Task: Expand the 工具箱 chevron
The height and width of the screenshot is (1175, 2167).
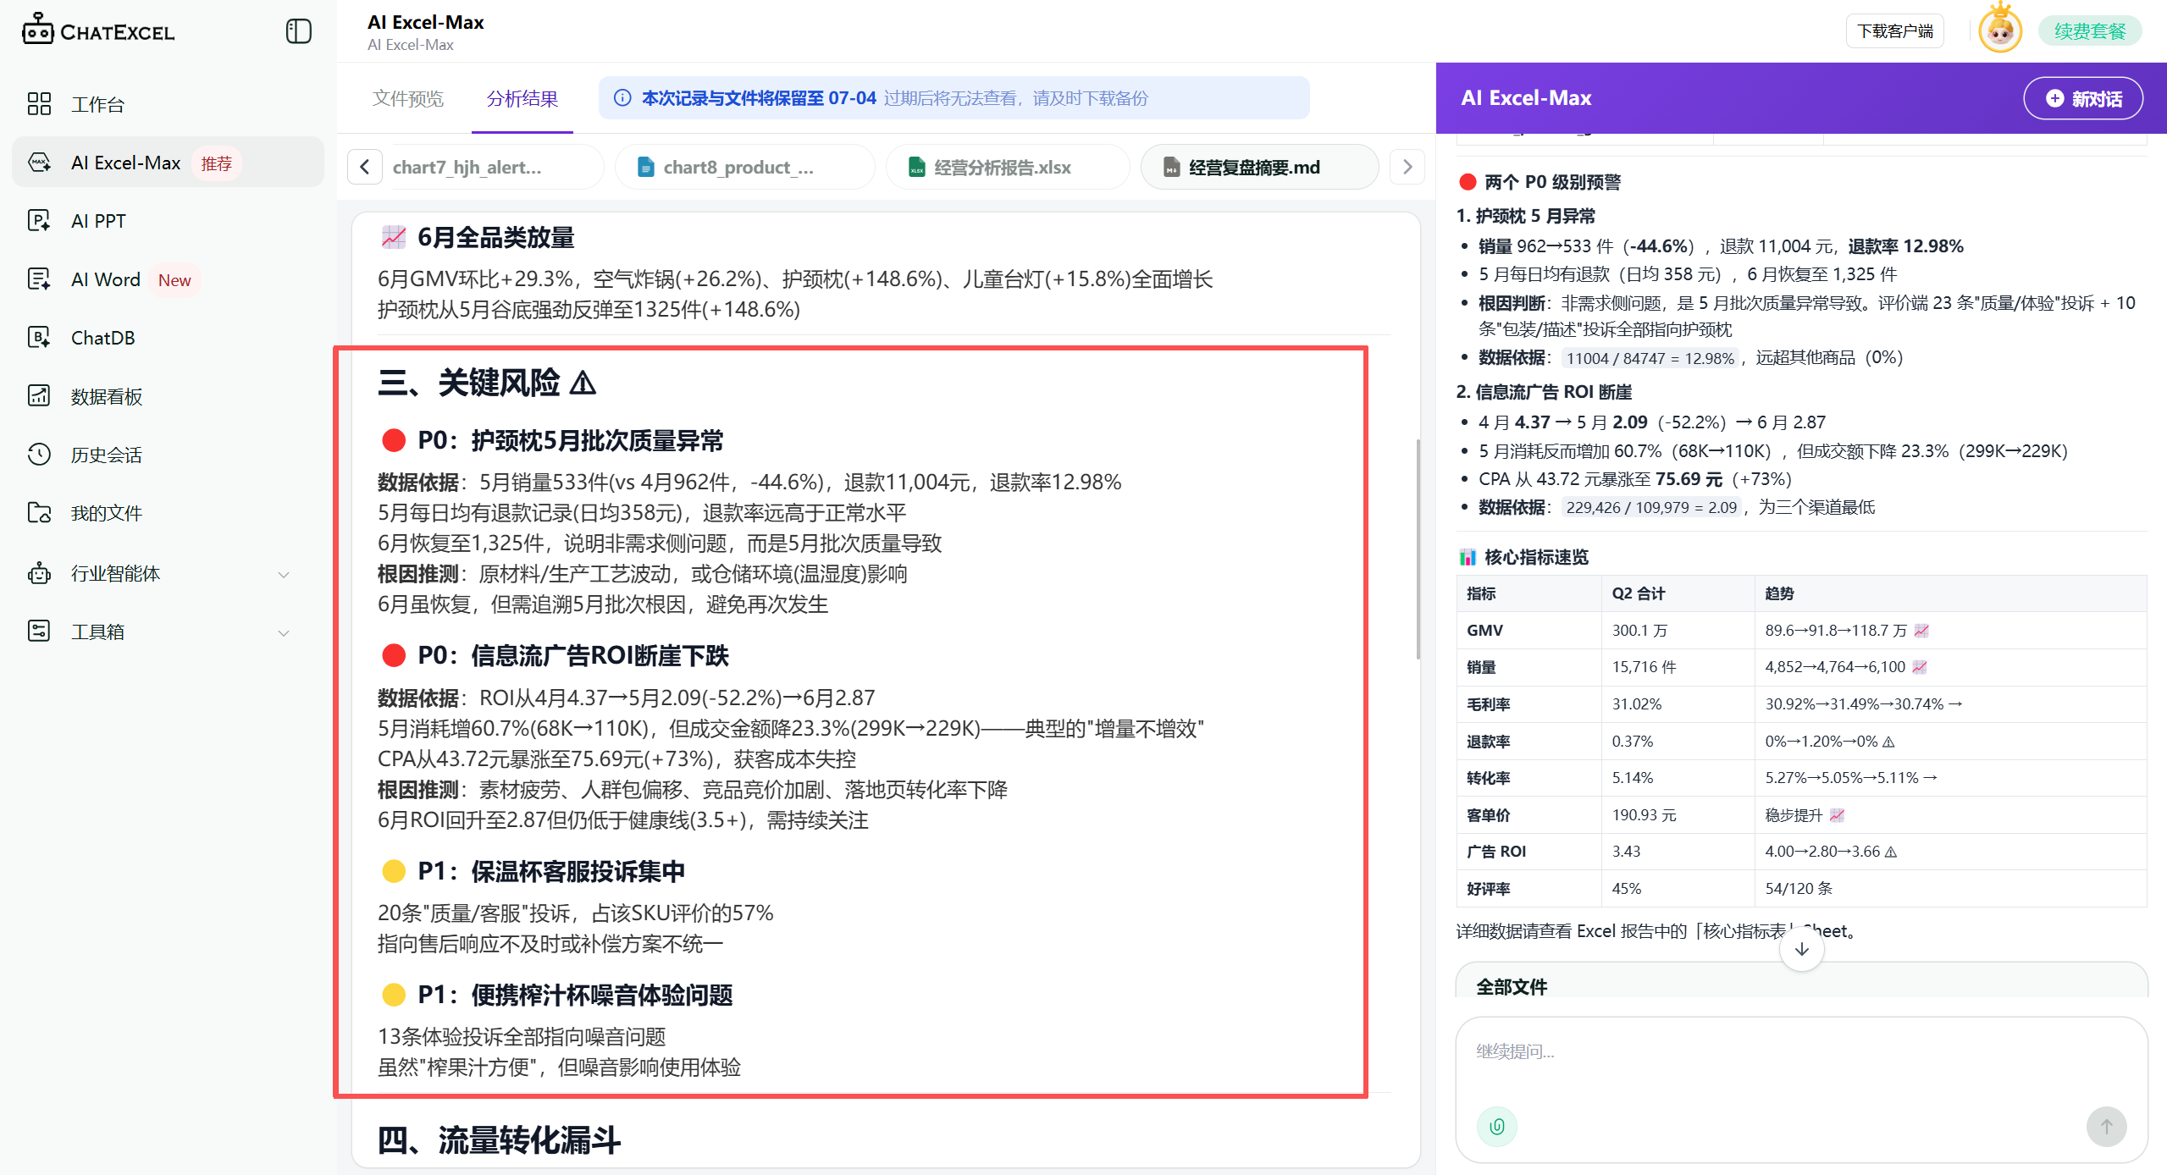Action: point(284,632)
